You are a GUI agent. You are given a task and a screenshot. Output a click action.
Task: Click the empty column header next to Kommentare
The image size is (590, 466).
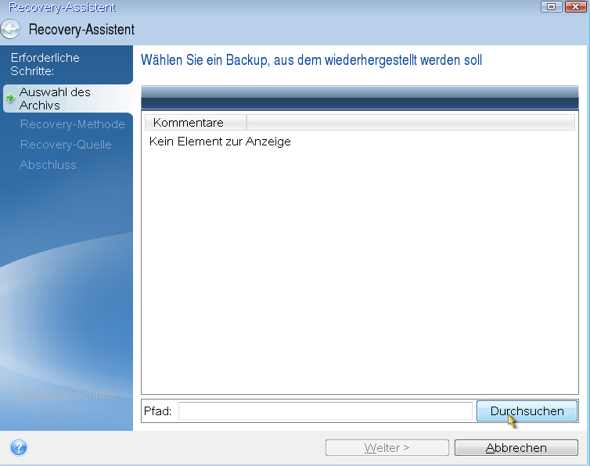pos(411,123)
